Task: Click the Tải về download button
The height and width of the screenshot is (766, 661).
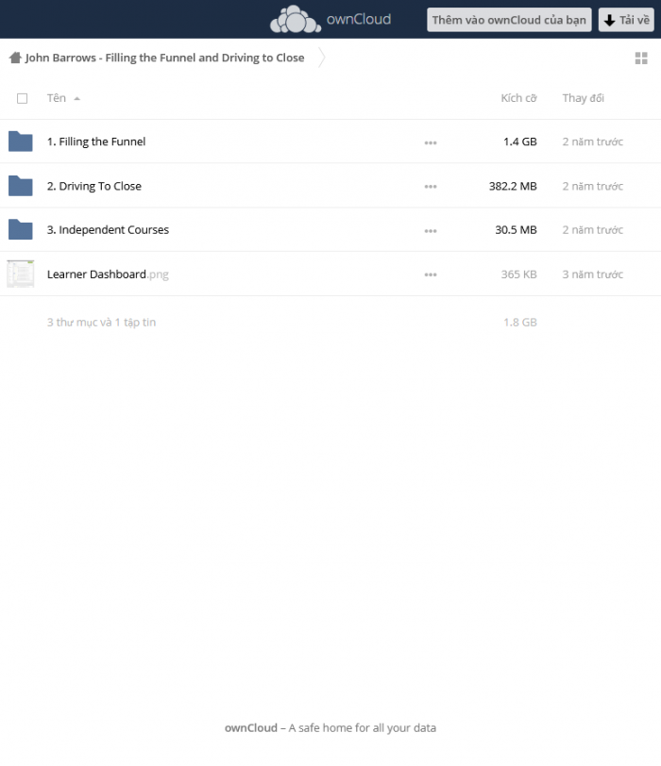Action: coord(626,20)
